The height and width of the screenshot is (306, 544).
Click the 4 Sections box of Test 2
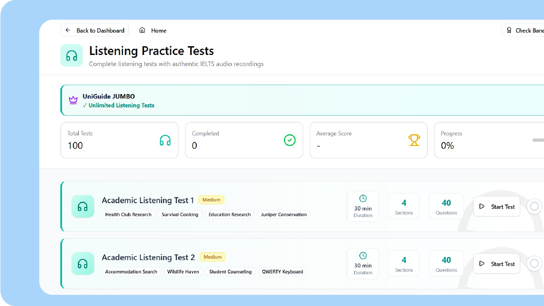[404, 263]
